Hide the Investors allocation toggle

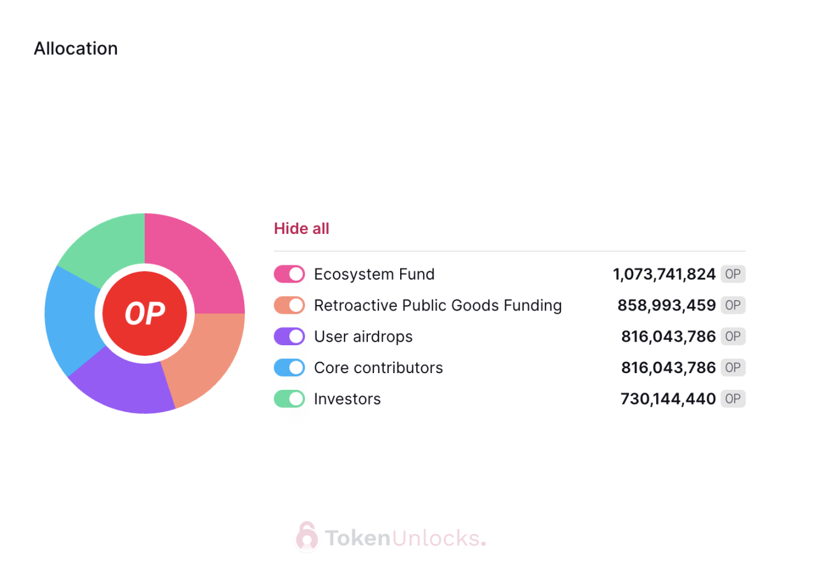click(x=289, y=399)
